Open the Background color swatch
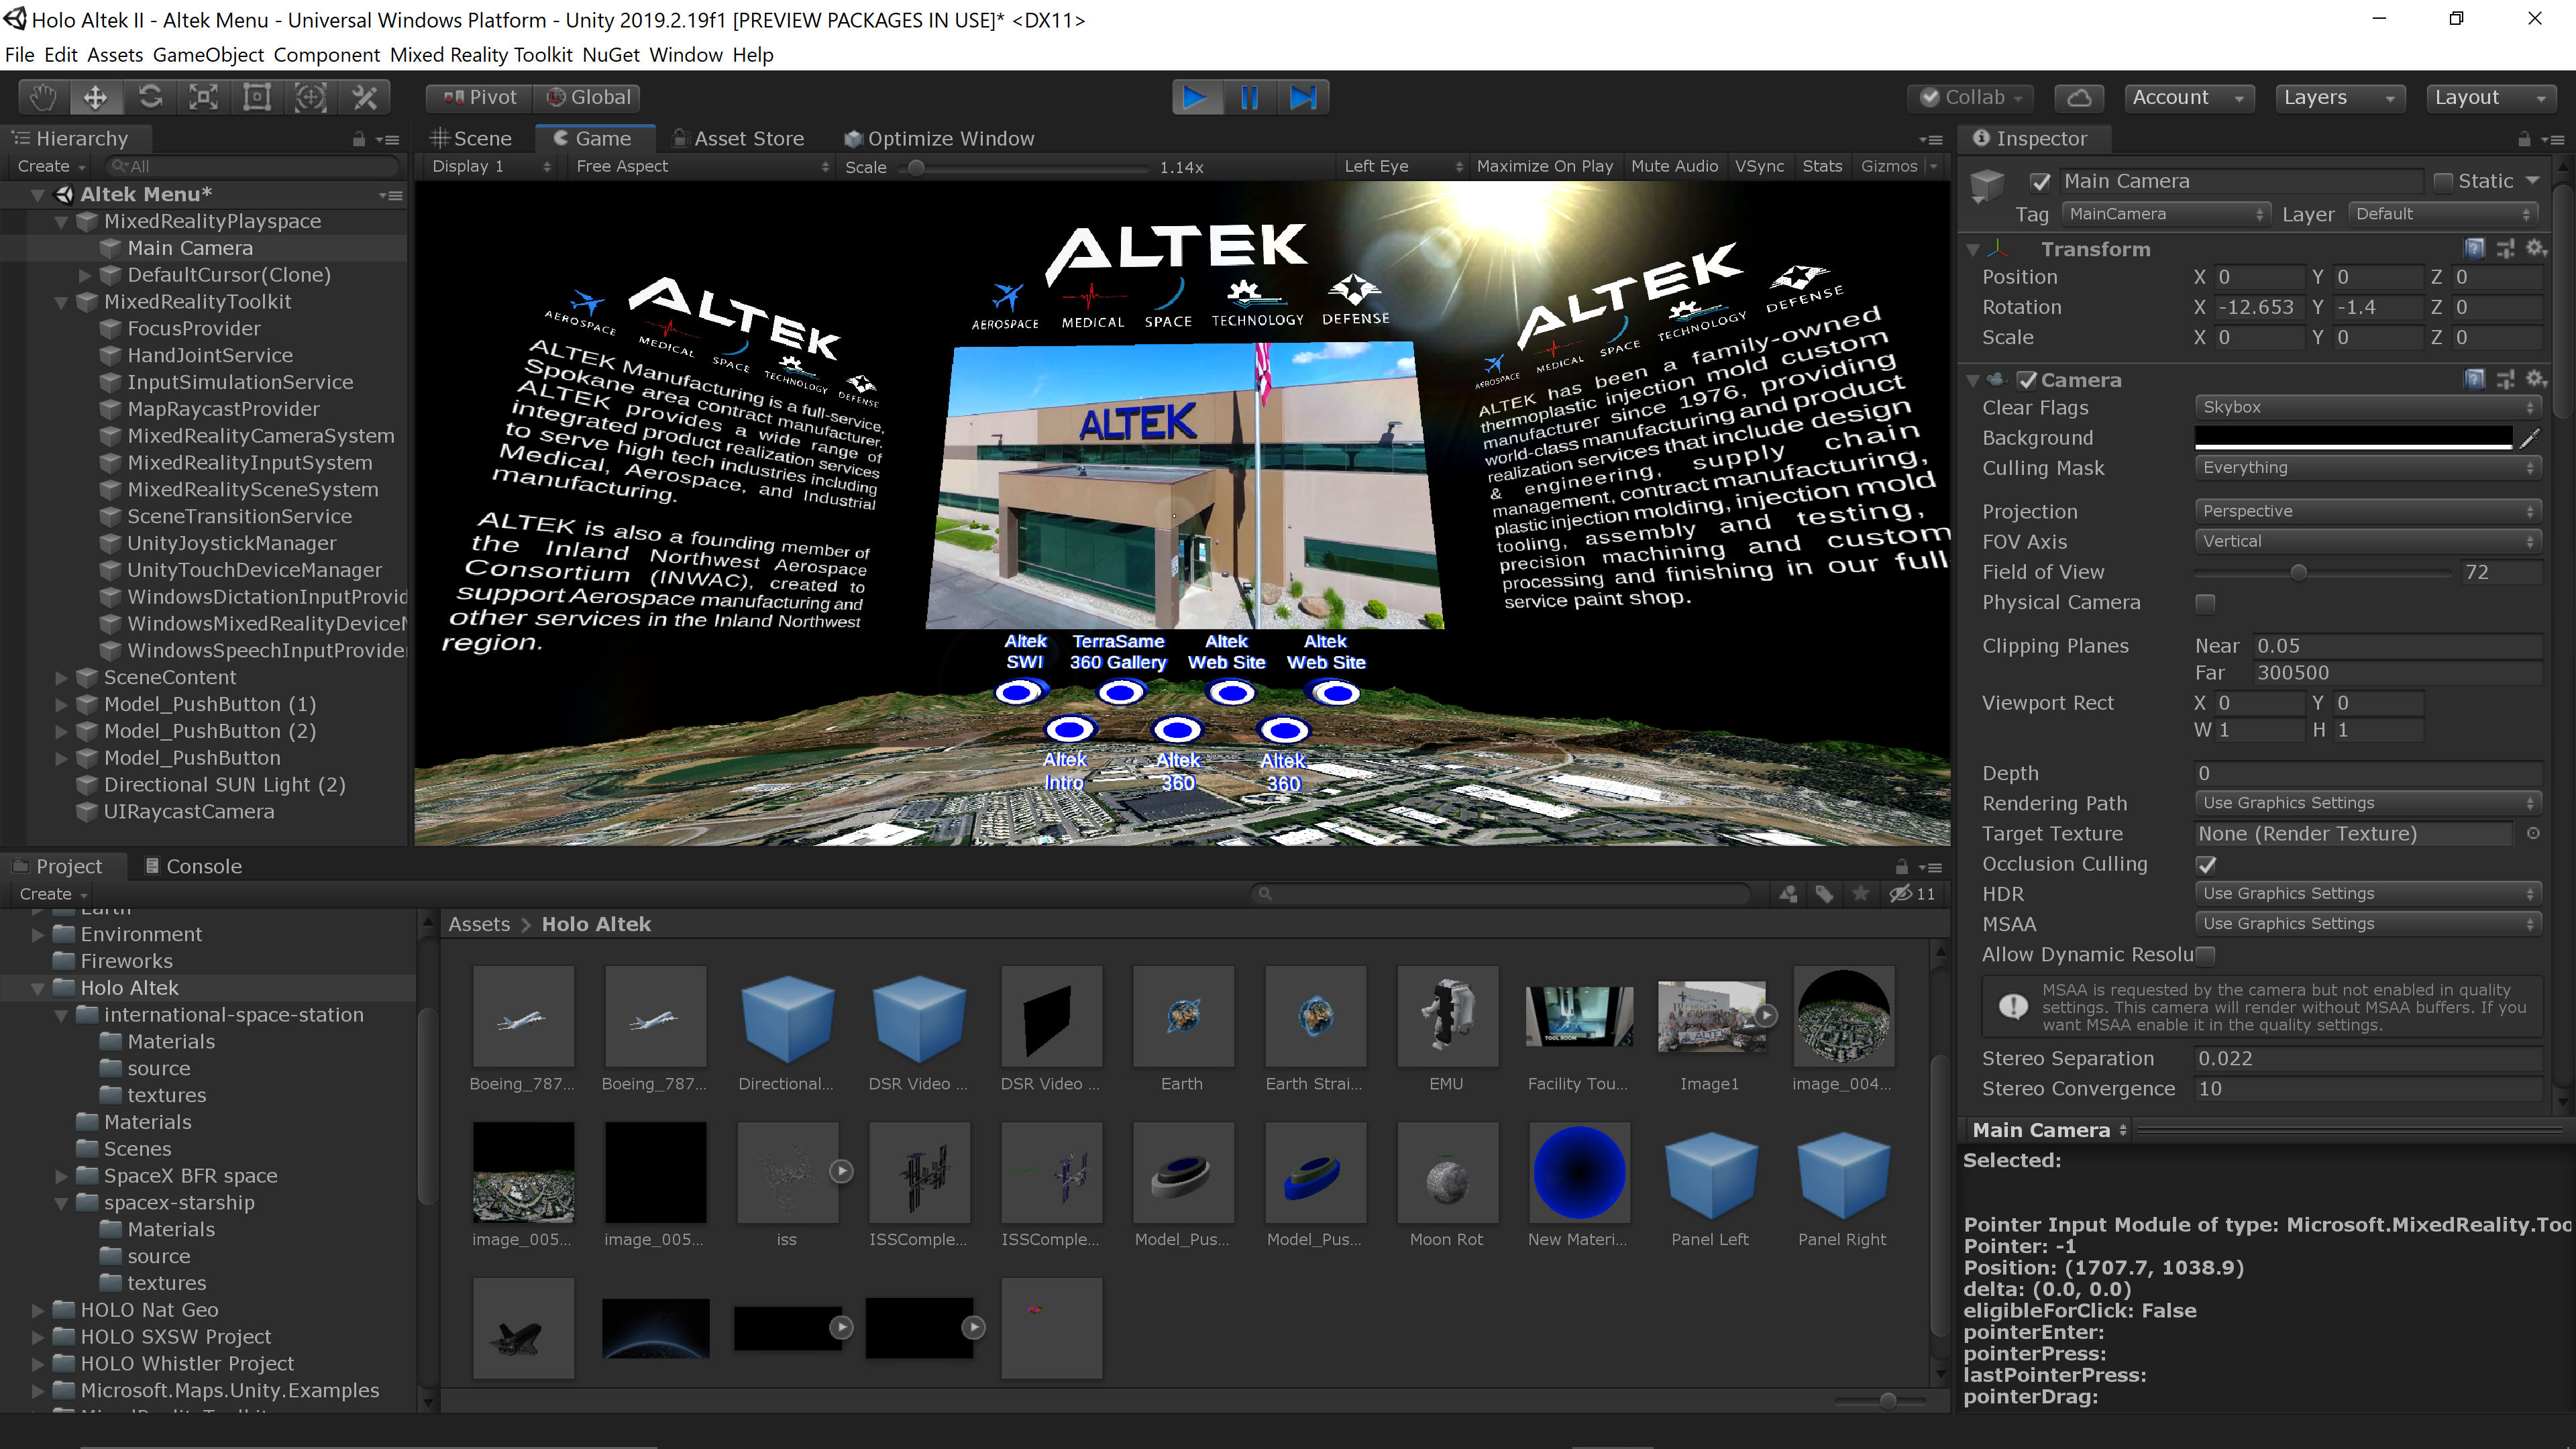The width and height of the screenshot is (2576, 1449). pos(2354,437)
